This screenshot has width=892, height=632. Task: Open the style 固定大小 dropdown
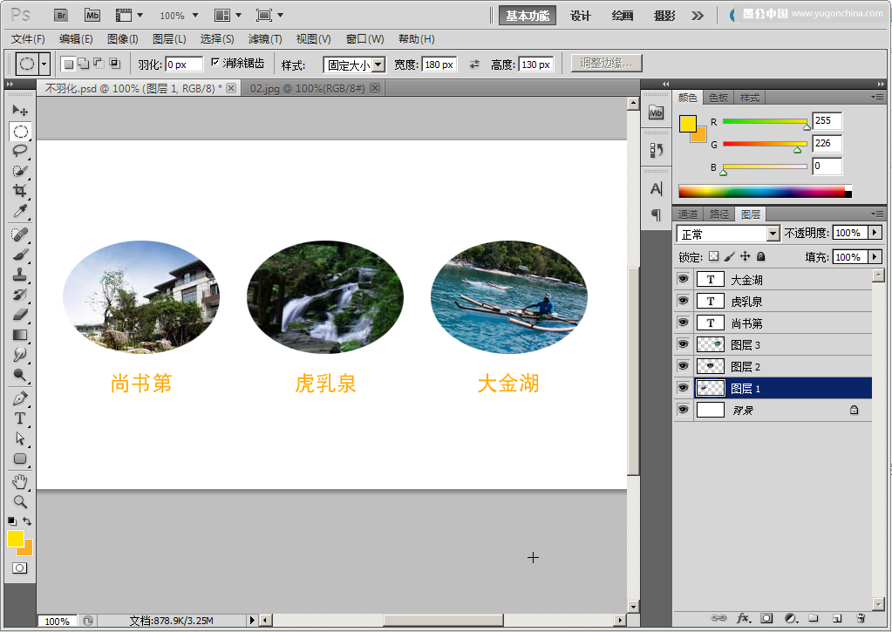[378, 65]
